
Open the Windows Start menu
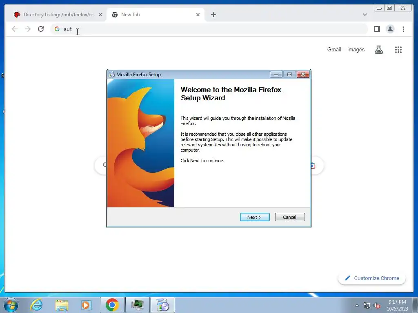11,305
